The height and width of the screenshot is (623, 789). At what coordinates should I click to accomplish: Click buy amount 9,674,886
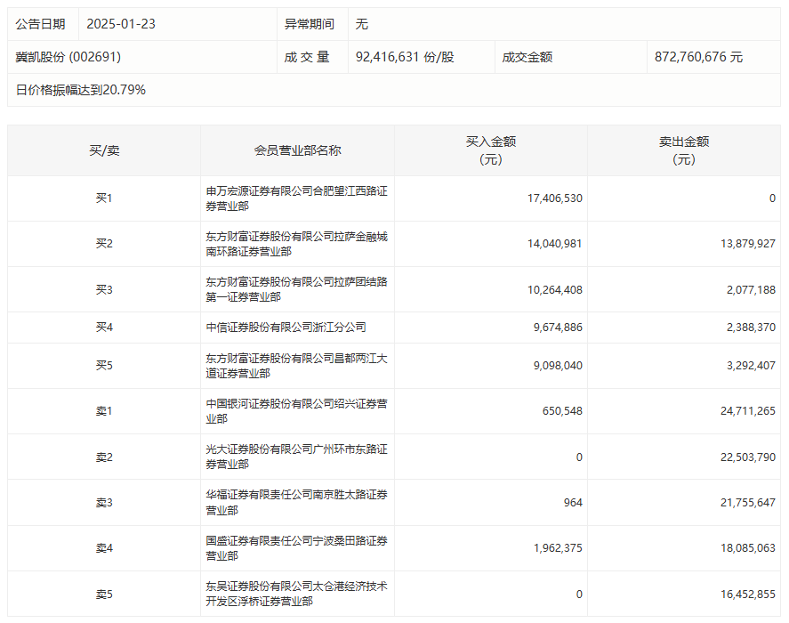click(558, 328)
